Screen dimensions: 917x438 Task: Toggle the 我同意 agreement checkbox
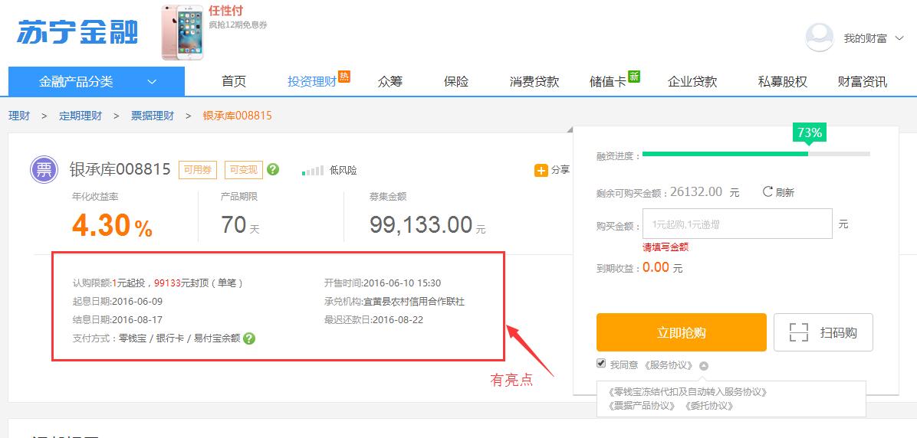(600, 364)
